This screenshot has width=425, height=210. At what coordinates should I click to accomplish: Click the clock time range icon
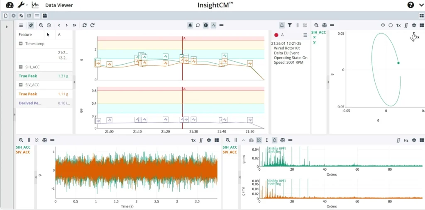49,25
